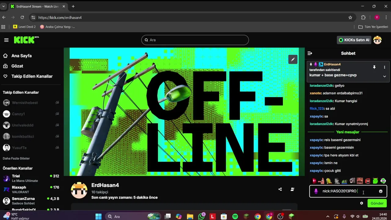
Task: Open the emoji picker in chat box
Action: (x=381, y=191)
